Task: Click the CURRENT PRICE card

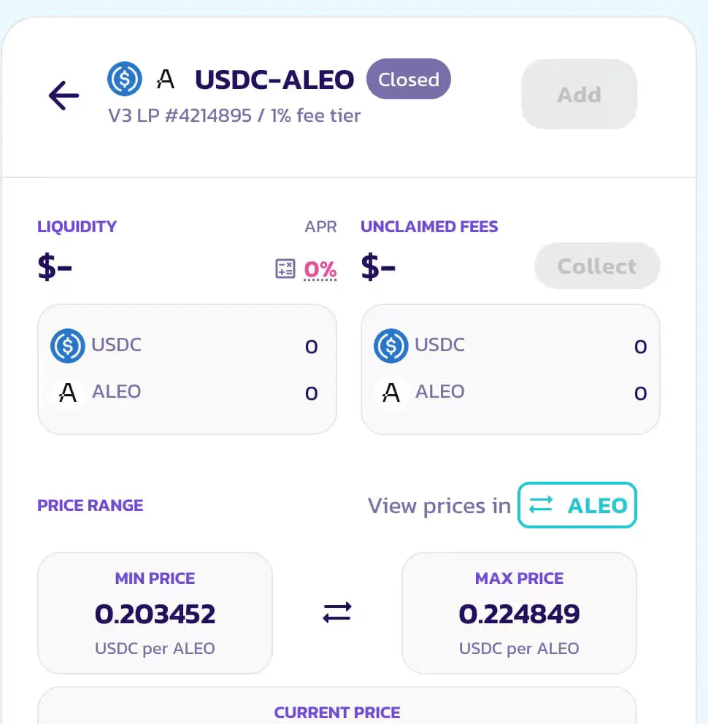Action: point(337,706)
